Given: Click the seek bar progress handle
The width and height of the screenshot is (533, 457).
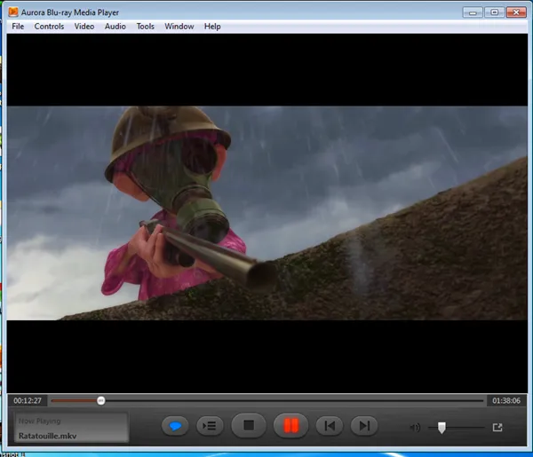Looking at the screenshot, I should [100, 400].
